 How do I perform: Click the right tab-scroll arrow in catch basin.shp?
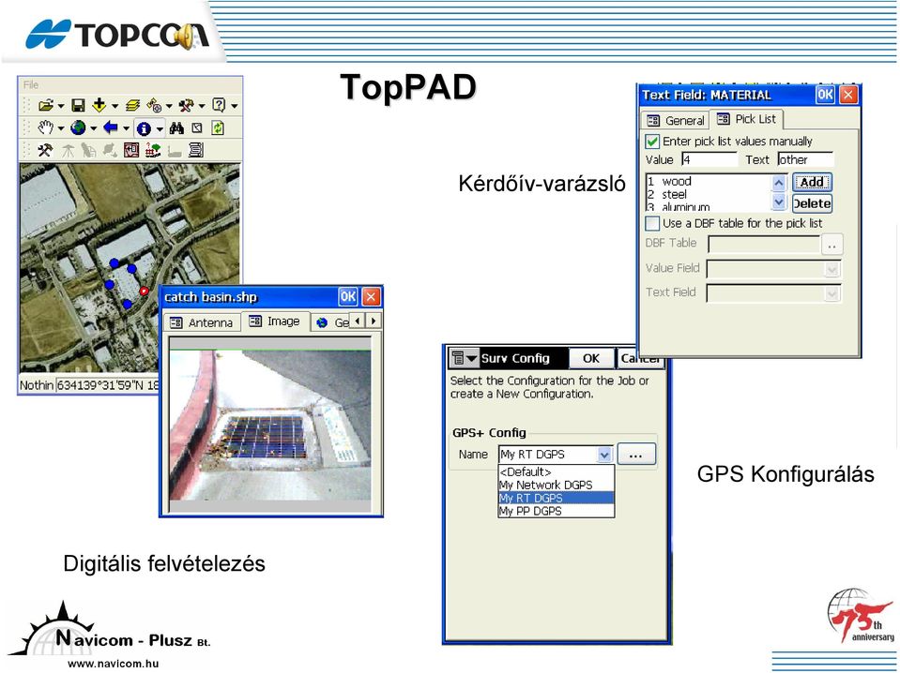tap(374, 321)
